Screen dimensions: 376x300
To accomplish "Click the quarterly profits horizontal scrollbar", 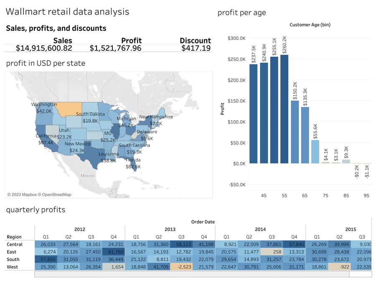I will 192,274.
